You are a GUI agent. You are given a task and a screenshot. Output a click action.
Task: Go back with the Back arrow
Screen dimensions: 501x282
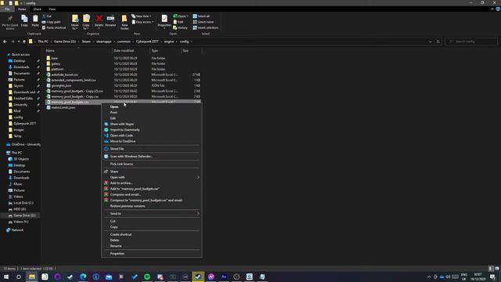(x=5, y=42)
